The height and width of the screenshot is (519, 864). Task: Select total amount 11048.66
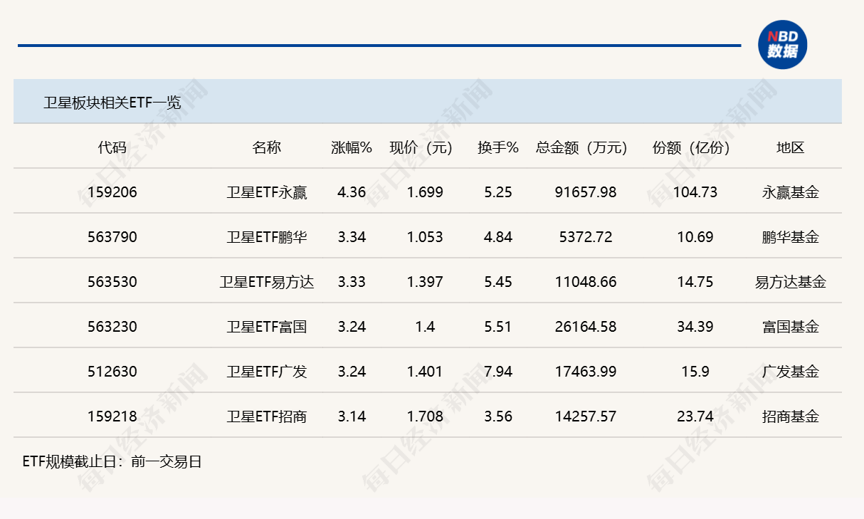click(x=586, y=282)
